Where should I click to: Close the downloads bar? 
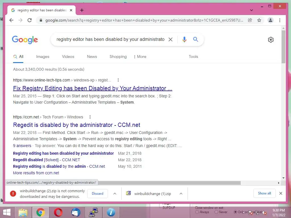pyautogui.click(x=280, y=193)
